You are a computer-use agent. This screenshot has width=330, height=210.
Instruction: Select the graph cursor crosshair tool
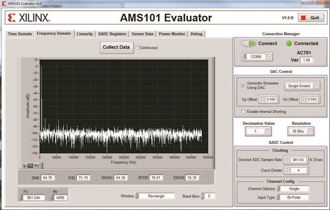[24, 166]
